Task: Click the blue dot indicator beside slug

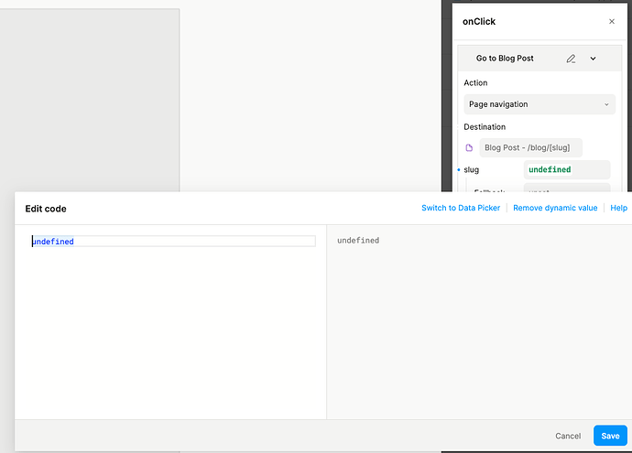Action: tap(459, 170)
